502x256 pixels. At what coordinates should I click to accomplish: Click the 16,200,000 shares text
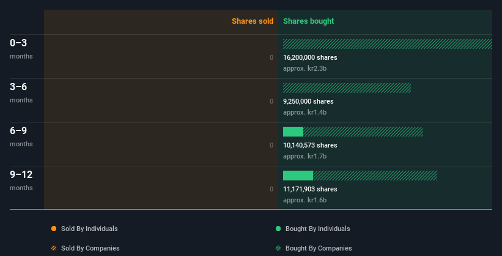310,57
